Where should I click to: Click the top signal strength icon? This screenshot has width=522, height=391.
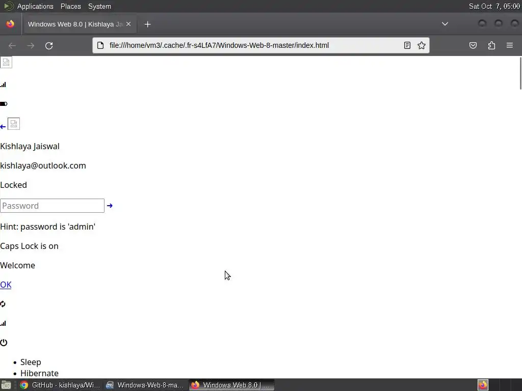(3, 85)
